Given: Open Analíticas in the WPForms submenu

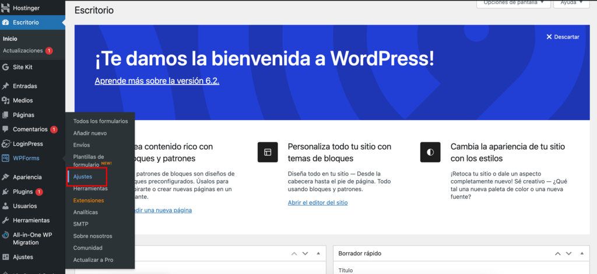Looking at the screenshot, I should coord(85,212).
